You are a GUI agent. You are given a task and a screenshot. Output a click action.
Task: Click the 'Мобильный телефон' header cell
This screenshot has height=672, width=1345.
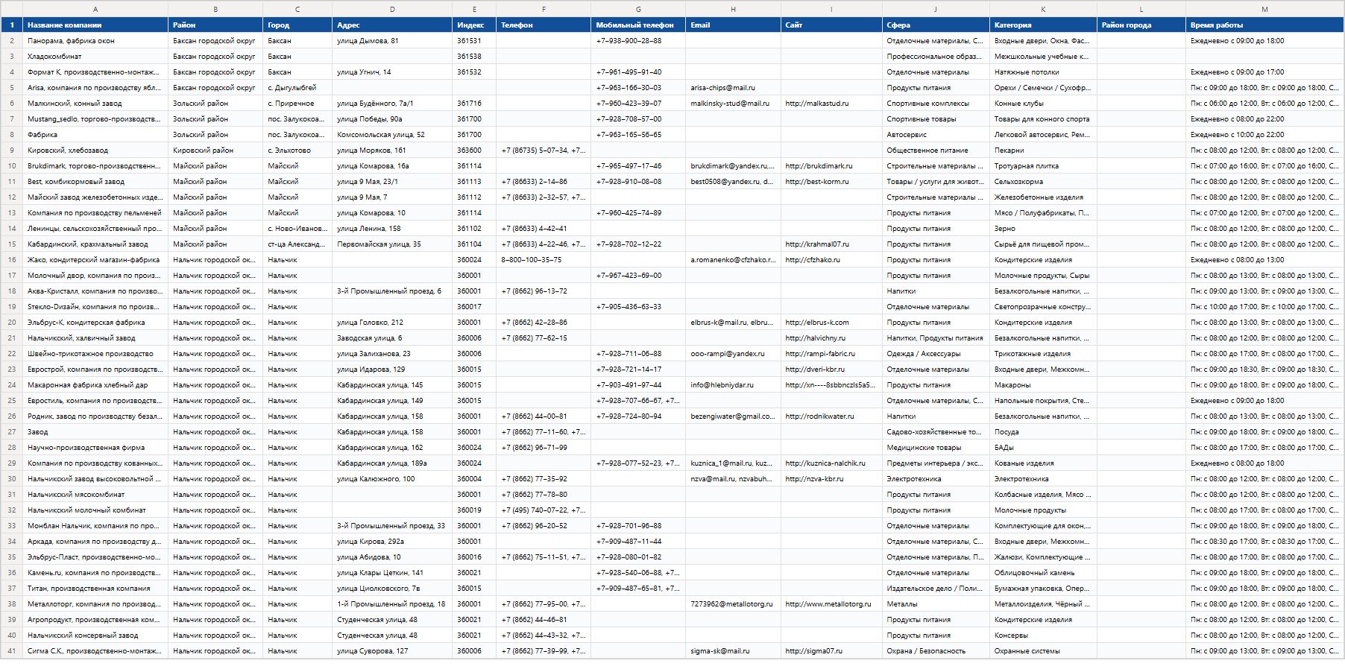click(x=638, y=25)
